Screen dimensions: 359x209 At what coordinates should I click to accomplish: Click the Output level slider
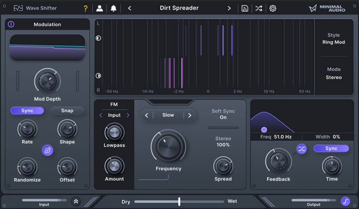tap(314, 200)
